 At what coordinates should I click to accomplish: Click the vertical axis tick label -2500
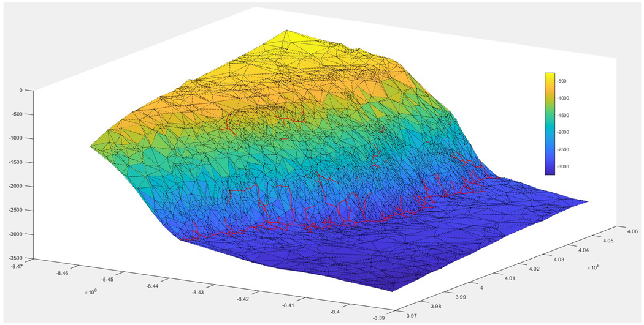[x=17, y=211]
